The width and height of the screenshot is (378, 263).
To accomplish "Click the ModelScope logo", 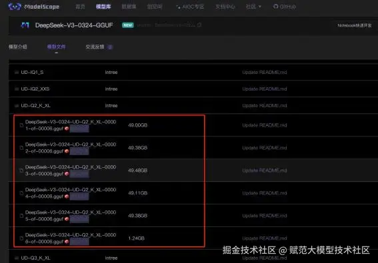I will pyautogui.click(x=34, y=7).
